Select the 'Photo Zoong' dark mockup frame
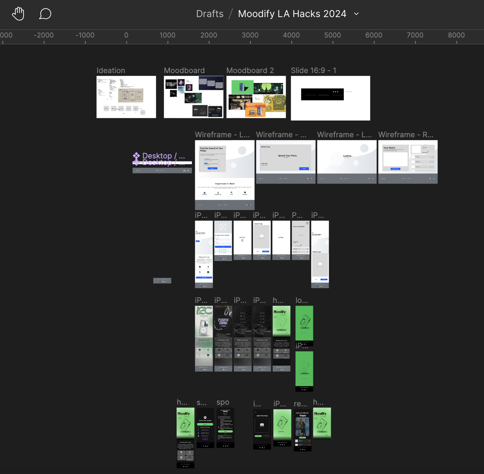The height and width of the screenshot is (474, 484). (223, 338)
